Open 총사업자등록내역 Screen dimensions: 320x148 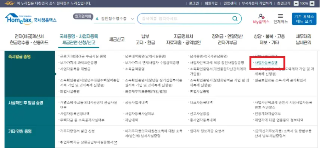pos(203,120)
